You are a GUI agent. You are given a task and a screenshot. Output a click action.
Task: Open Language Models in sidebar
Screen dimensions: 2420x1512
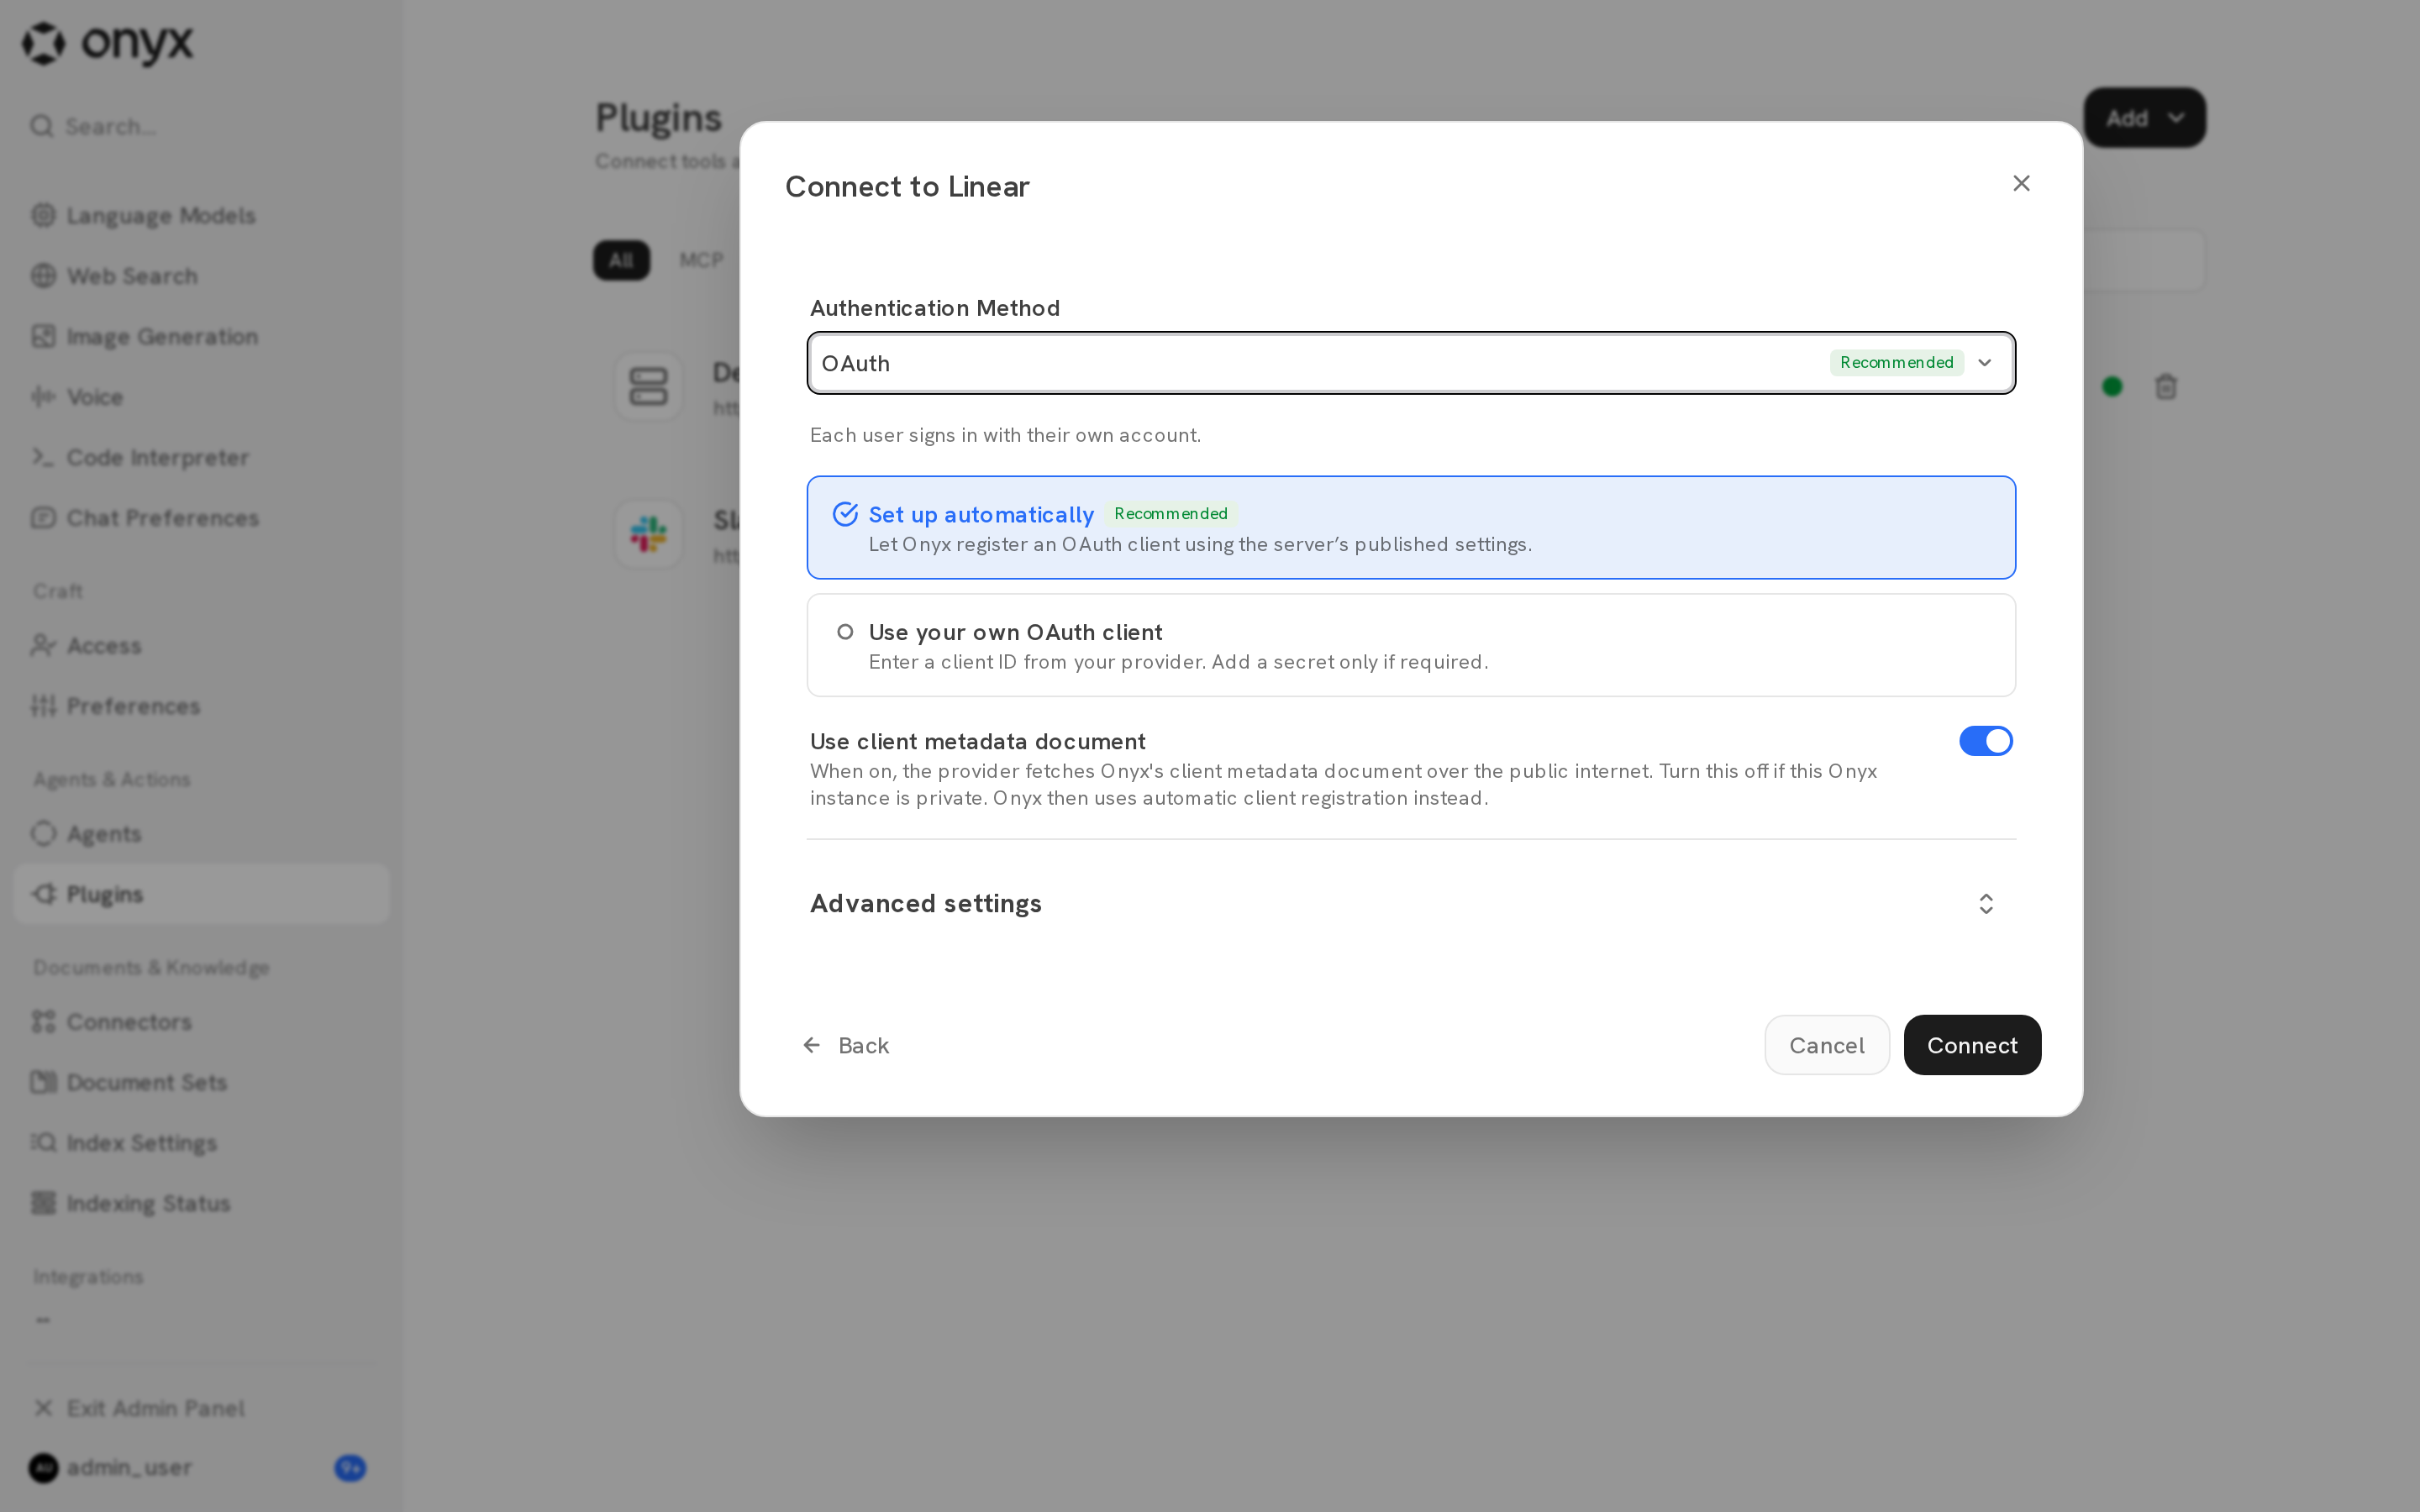click(200, 215)
